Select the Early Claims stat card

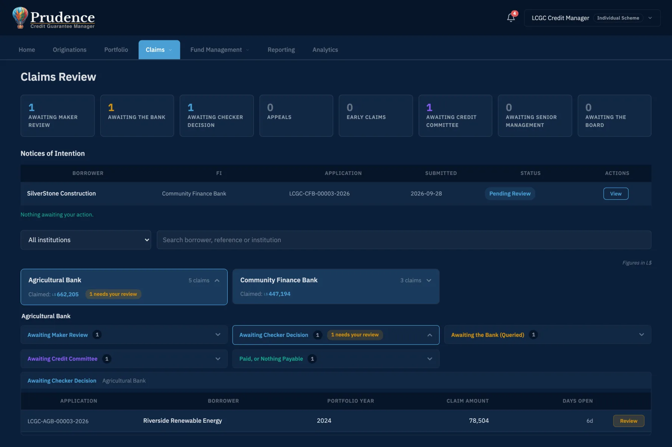pyautogui.click(x=376, y=116)
